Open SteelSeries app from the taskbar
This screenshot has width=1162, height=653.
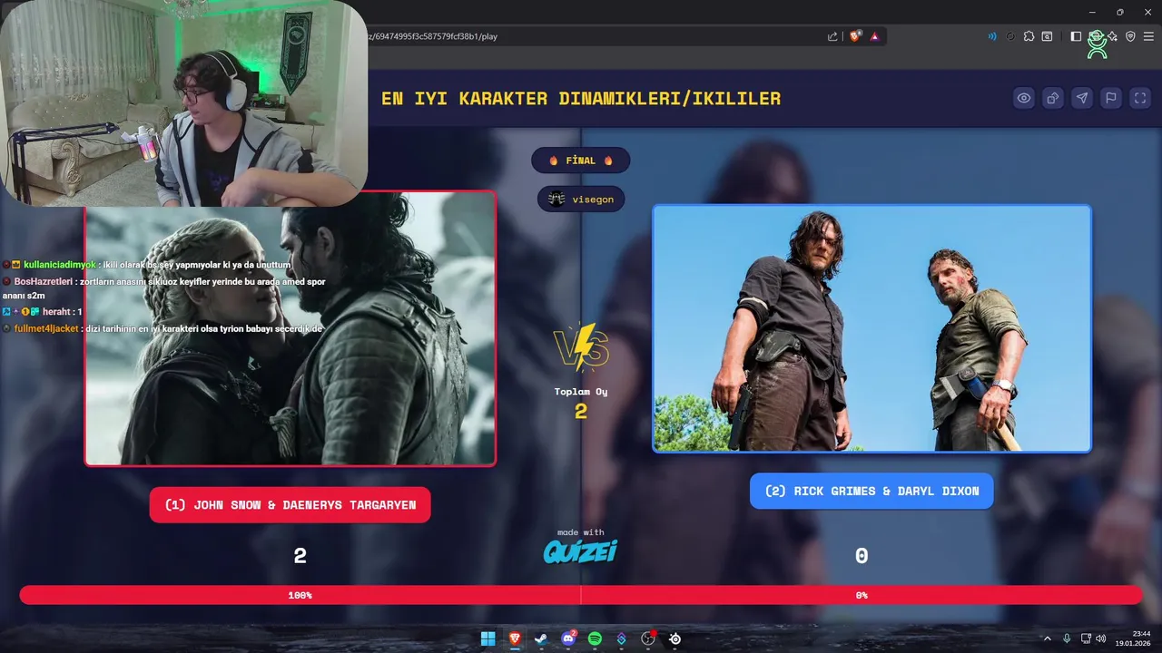click(x=675, y=638)
